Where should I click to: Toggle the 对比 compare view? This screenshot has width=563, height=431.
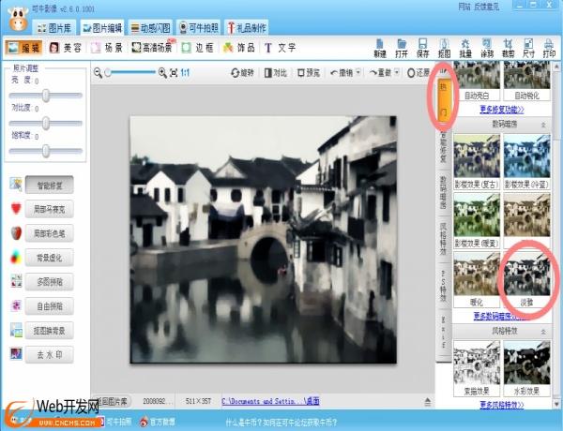[275, 72]
